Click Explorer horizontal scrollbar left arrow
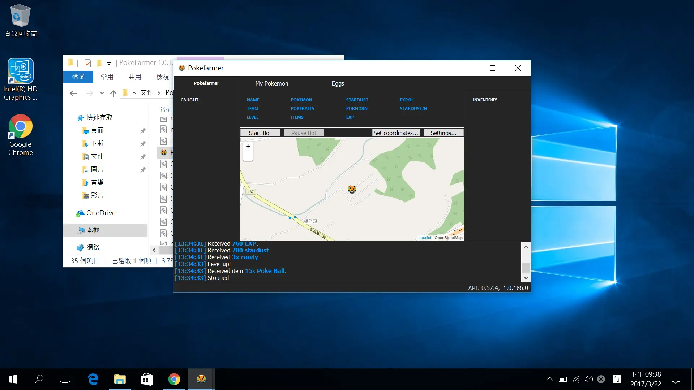 [x=154, y=250]
